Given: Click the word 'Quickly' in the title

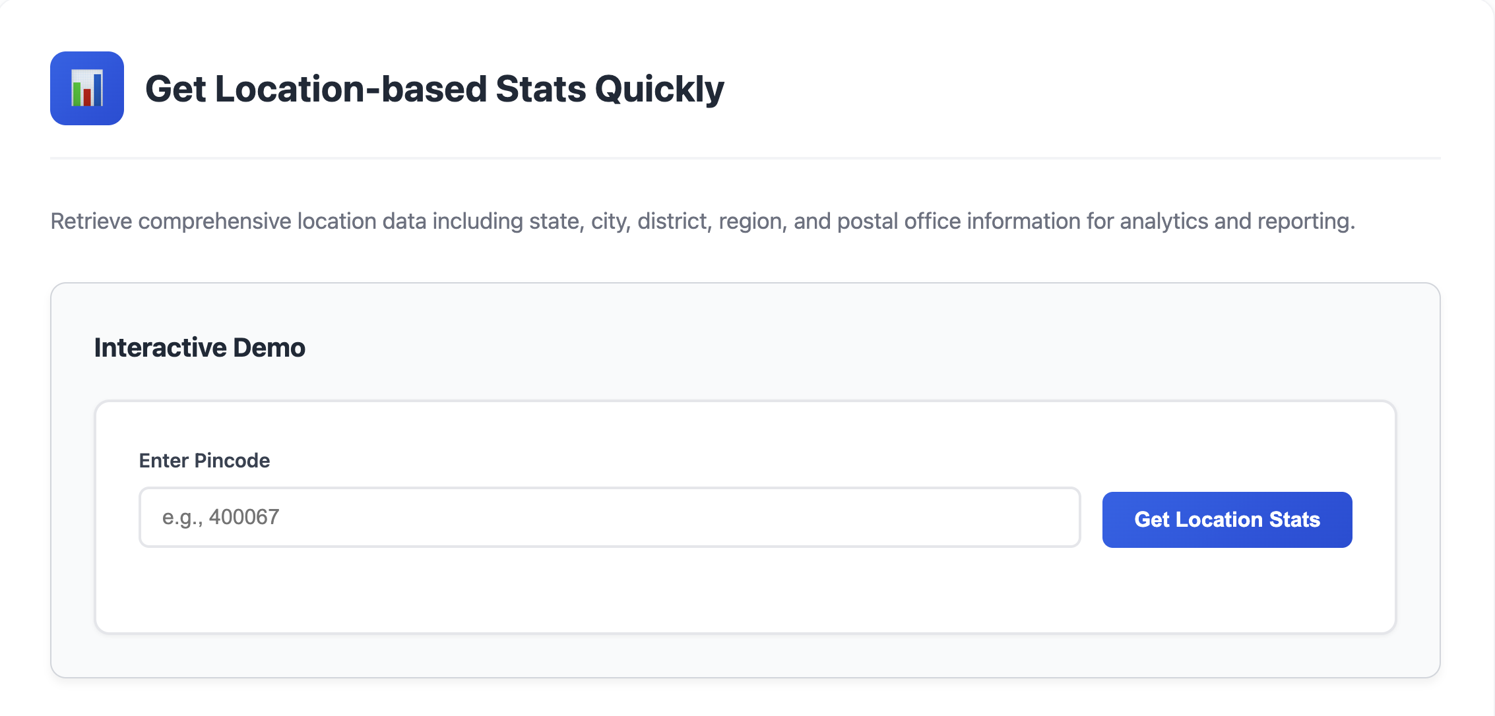Looking at the screenshot, I should [659, 89].
